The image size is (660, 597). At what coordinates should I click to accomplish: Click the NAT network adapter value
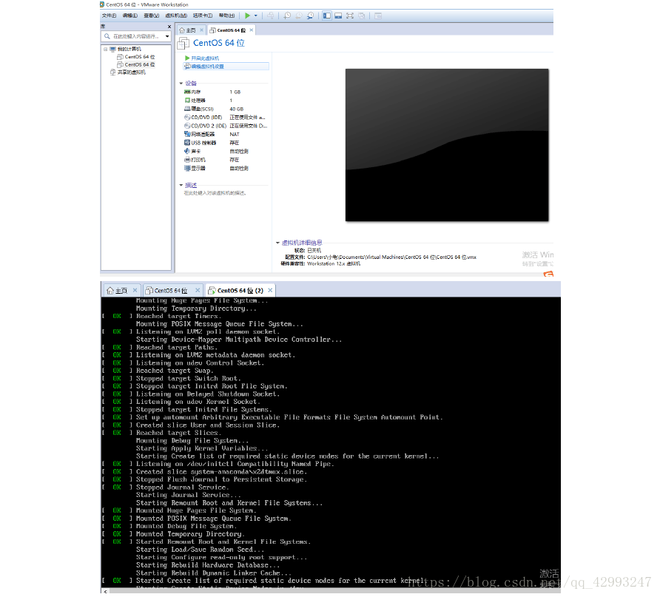(x=235, y=134)
